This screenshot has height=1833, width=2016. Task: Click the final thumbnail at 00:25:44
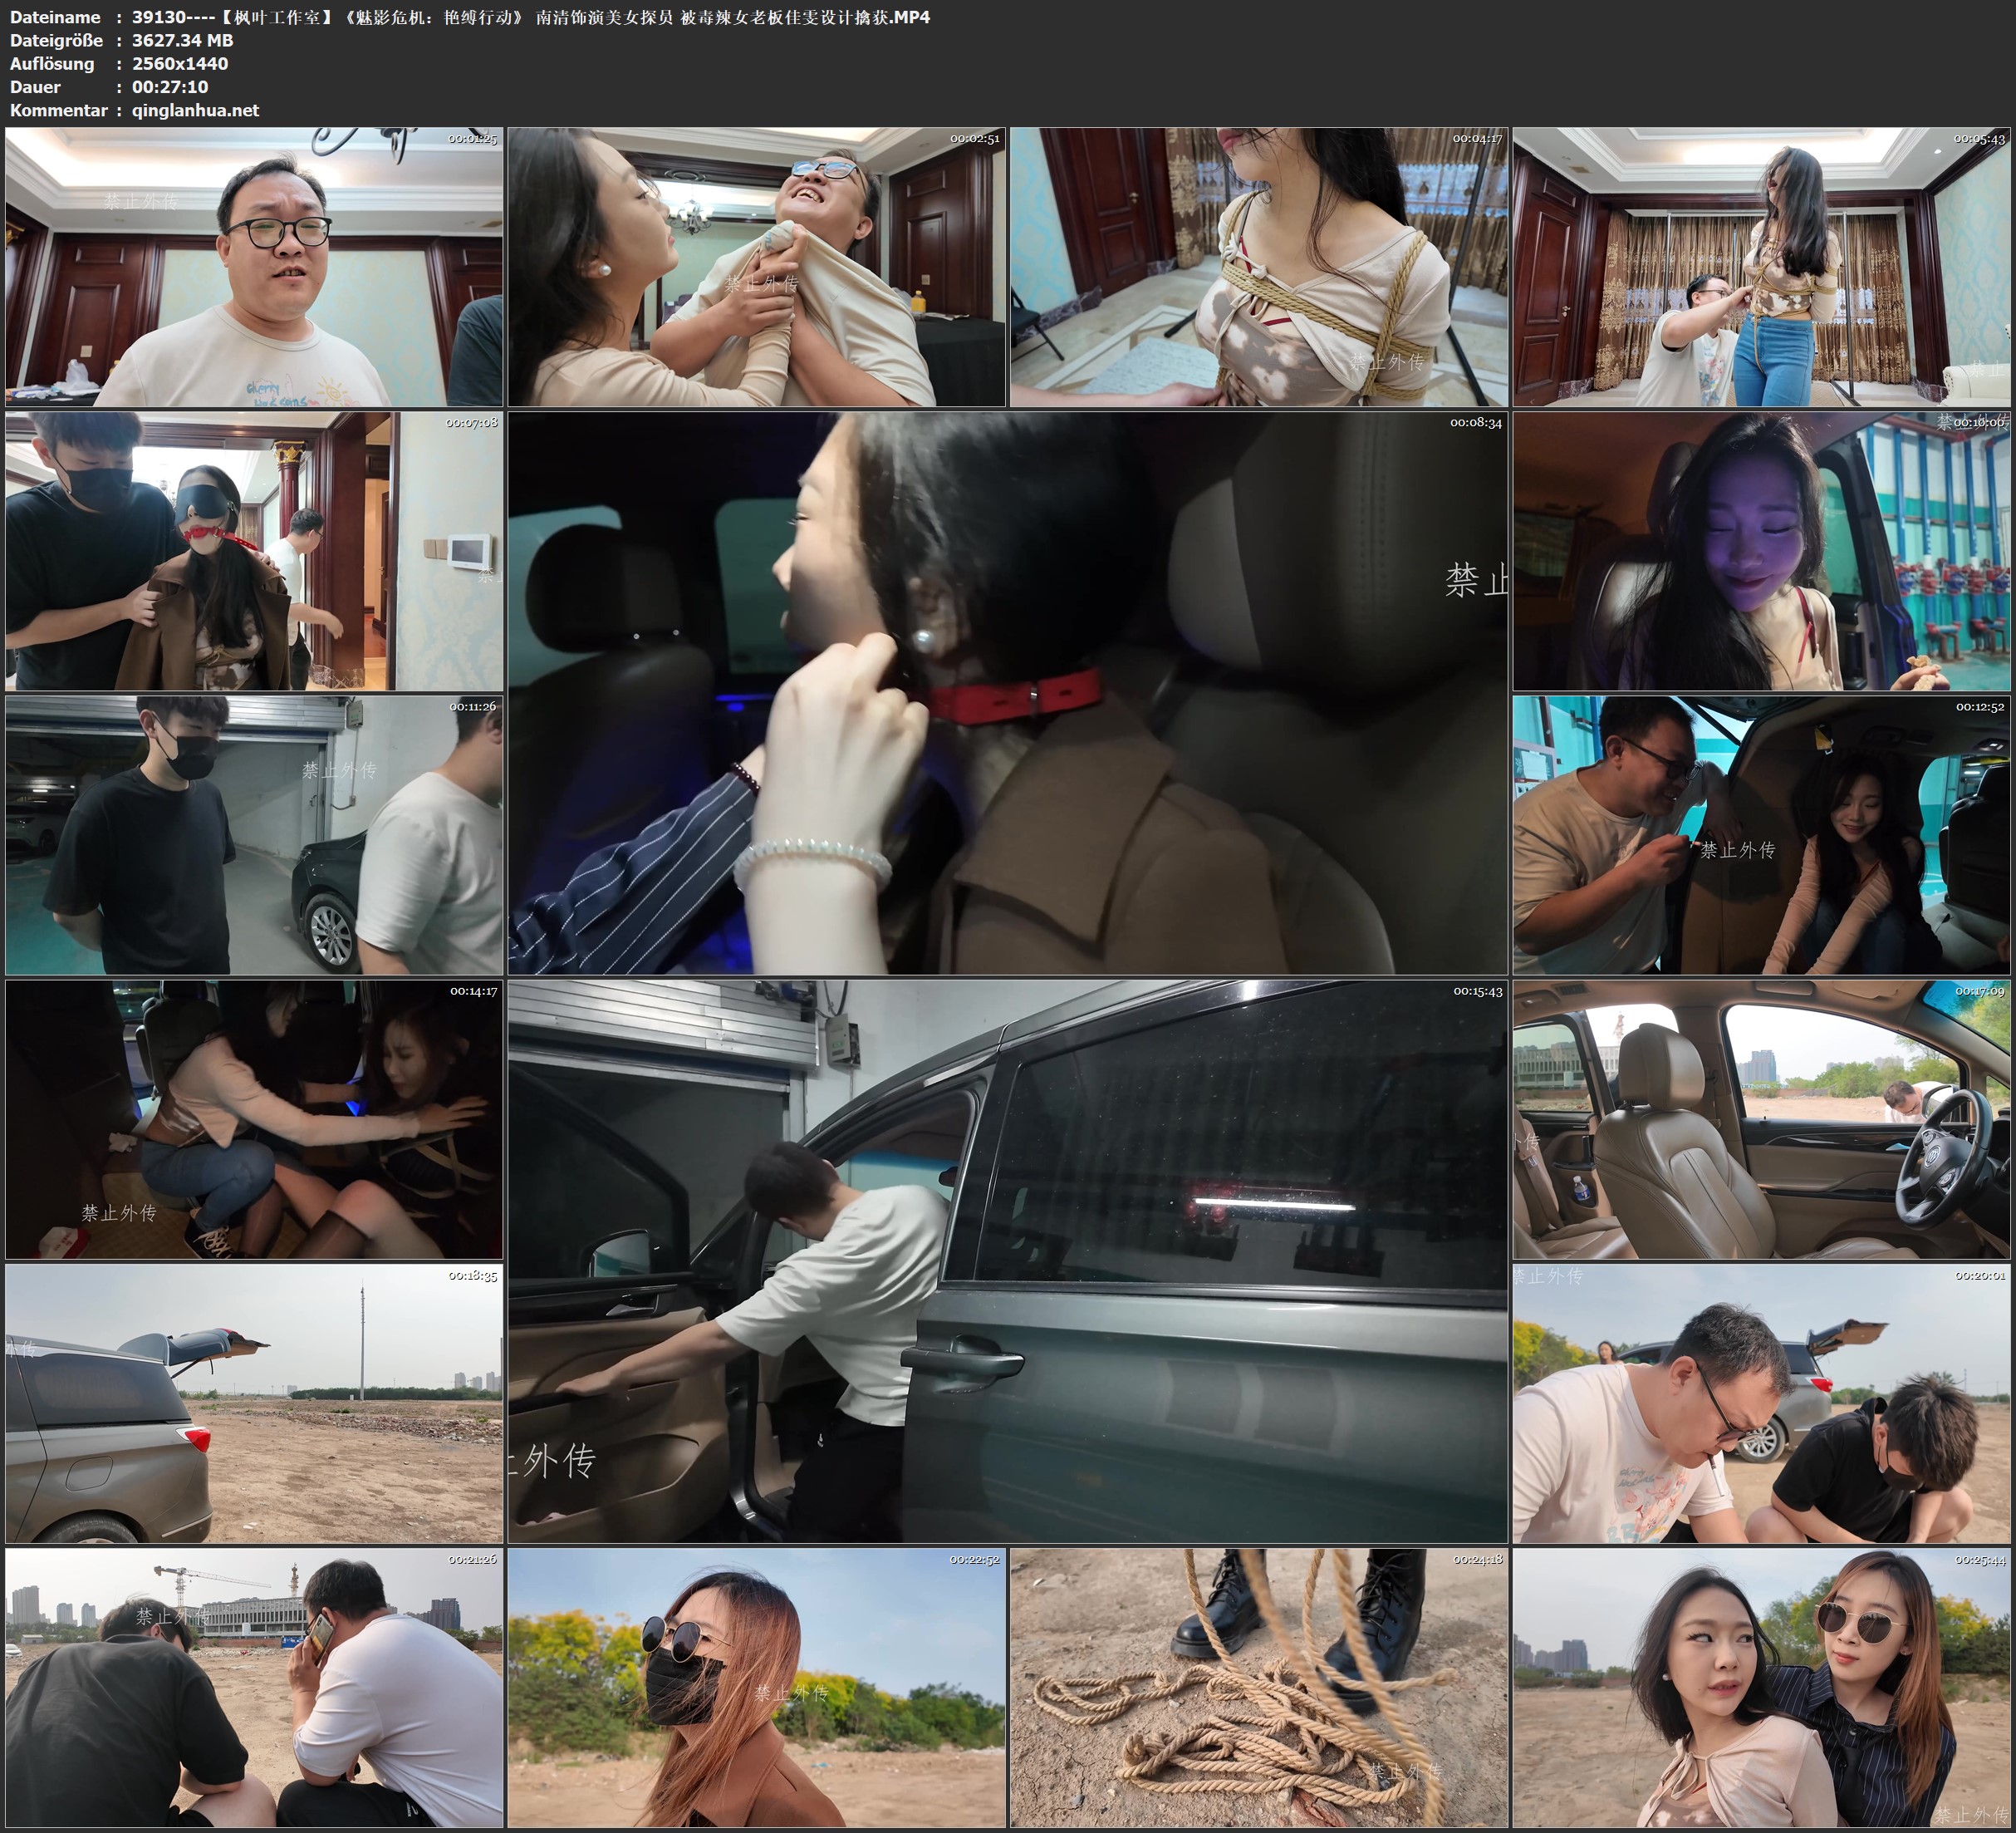[1761, 1687]
